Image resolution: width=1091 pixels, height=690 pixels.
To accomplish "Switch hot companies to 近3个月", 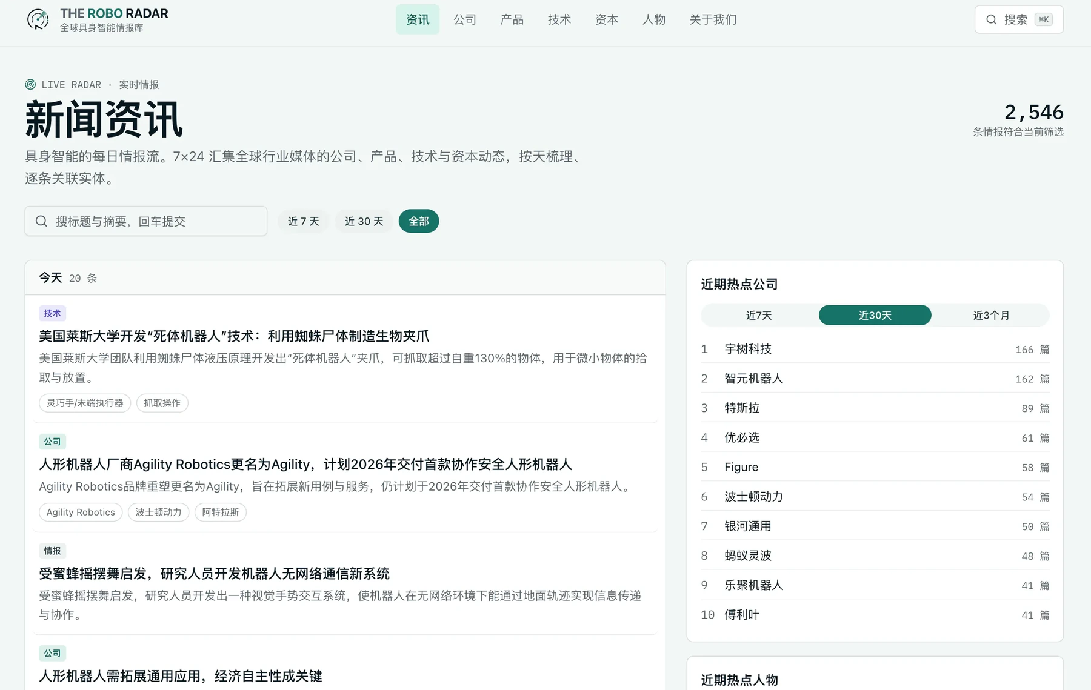I will click(x=992, y=315).
